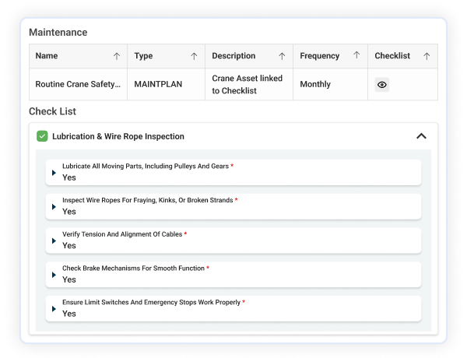The image size is (467, 358).
Task: Expand Lubricate All Moving Parts item triangle
Action: pos(54,173)
